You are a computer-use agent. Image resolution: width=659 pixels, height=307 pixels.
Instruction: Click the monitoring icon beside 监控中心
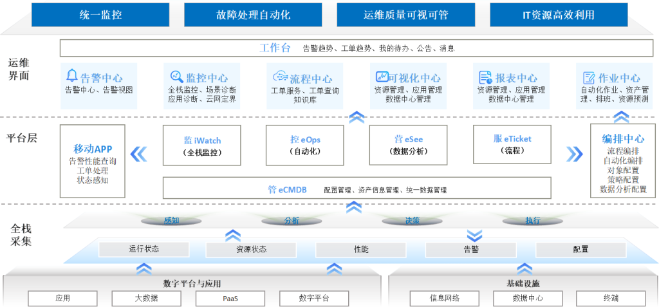176,77
